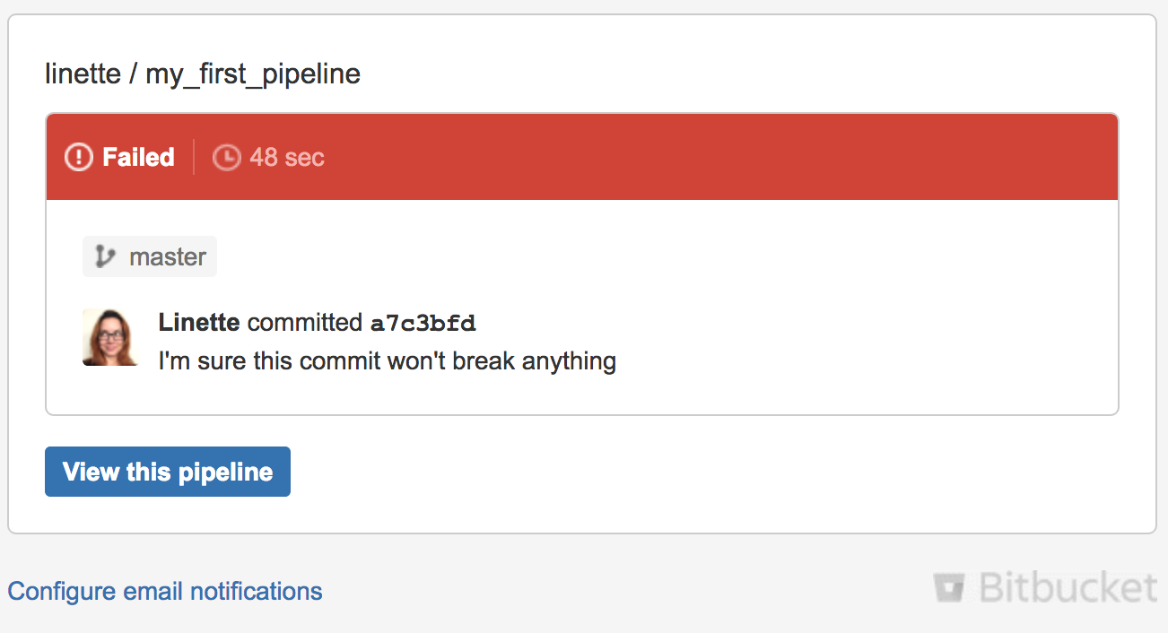Click the Linette author name
Viewport: 1168px width, 633px height.
click(199, 323)
